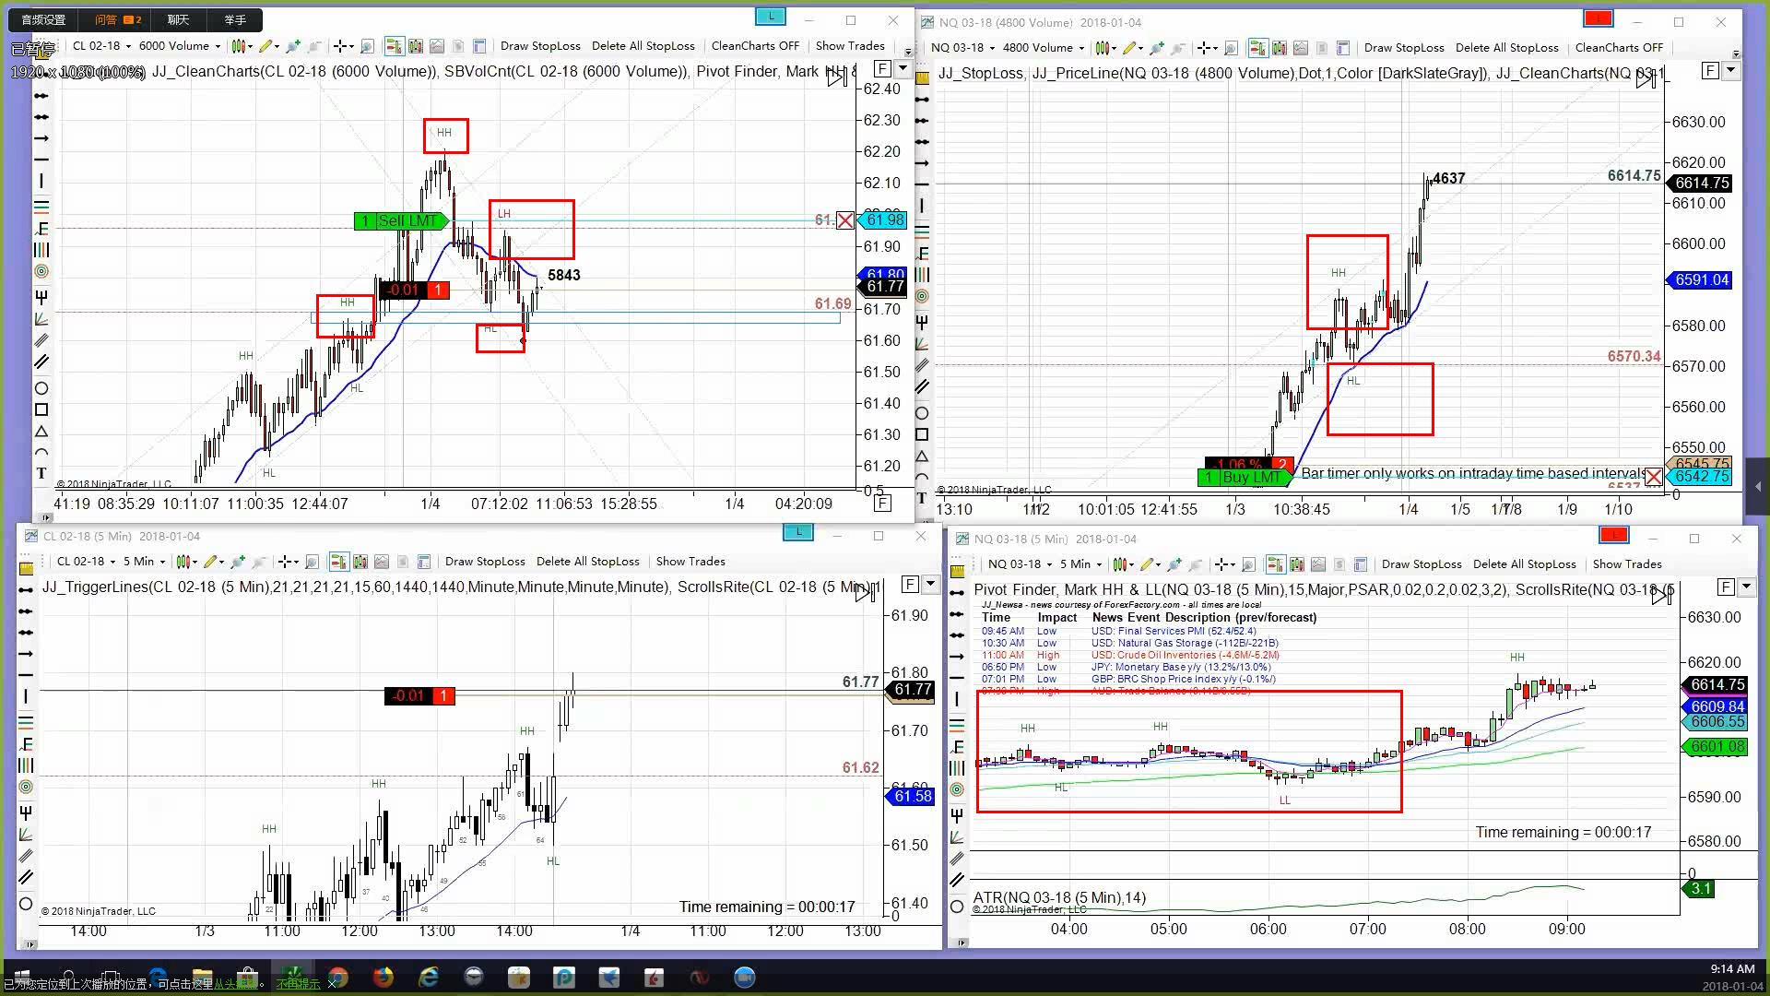
Task: Toggle Chart Trader icon in NQ 5 Min toolbar
Action: pyautogui.click(x=1276, y=564)
